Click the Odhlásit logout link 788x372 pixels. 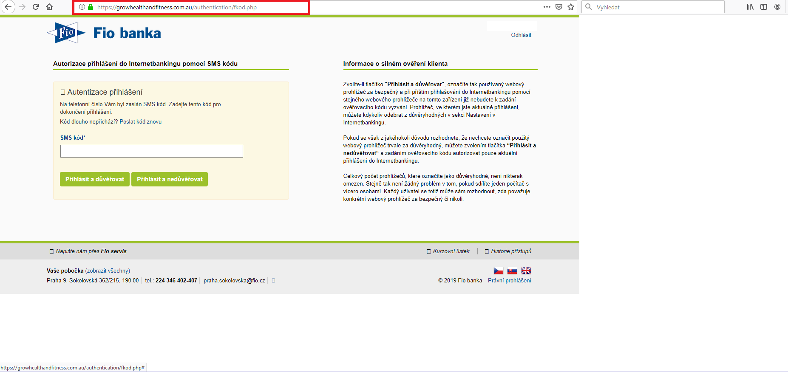(521, 35)
